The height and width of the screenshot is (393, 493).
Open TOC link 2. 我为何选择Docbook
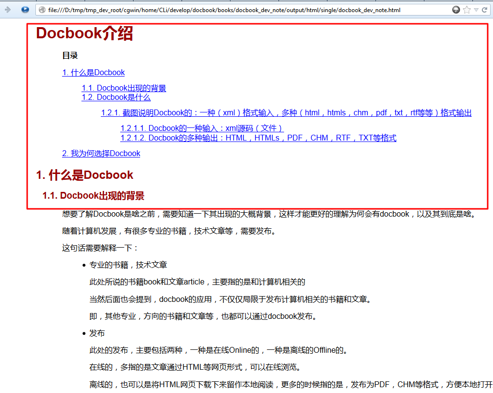click(101, 154)
